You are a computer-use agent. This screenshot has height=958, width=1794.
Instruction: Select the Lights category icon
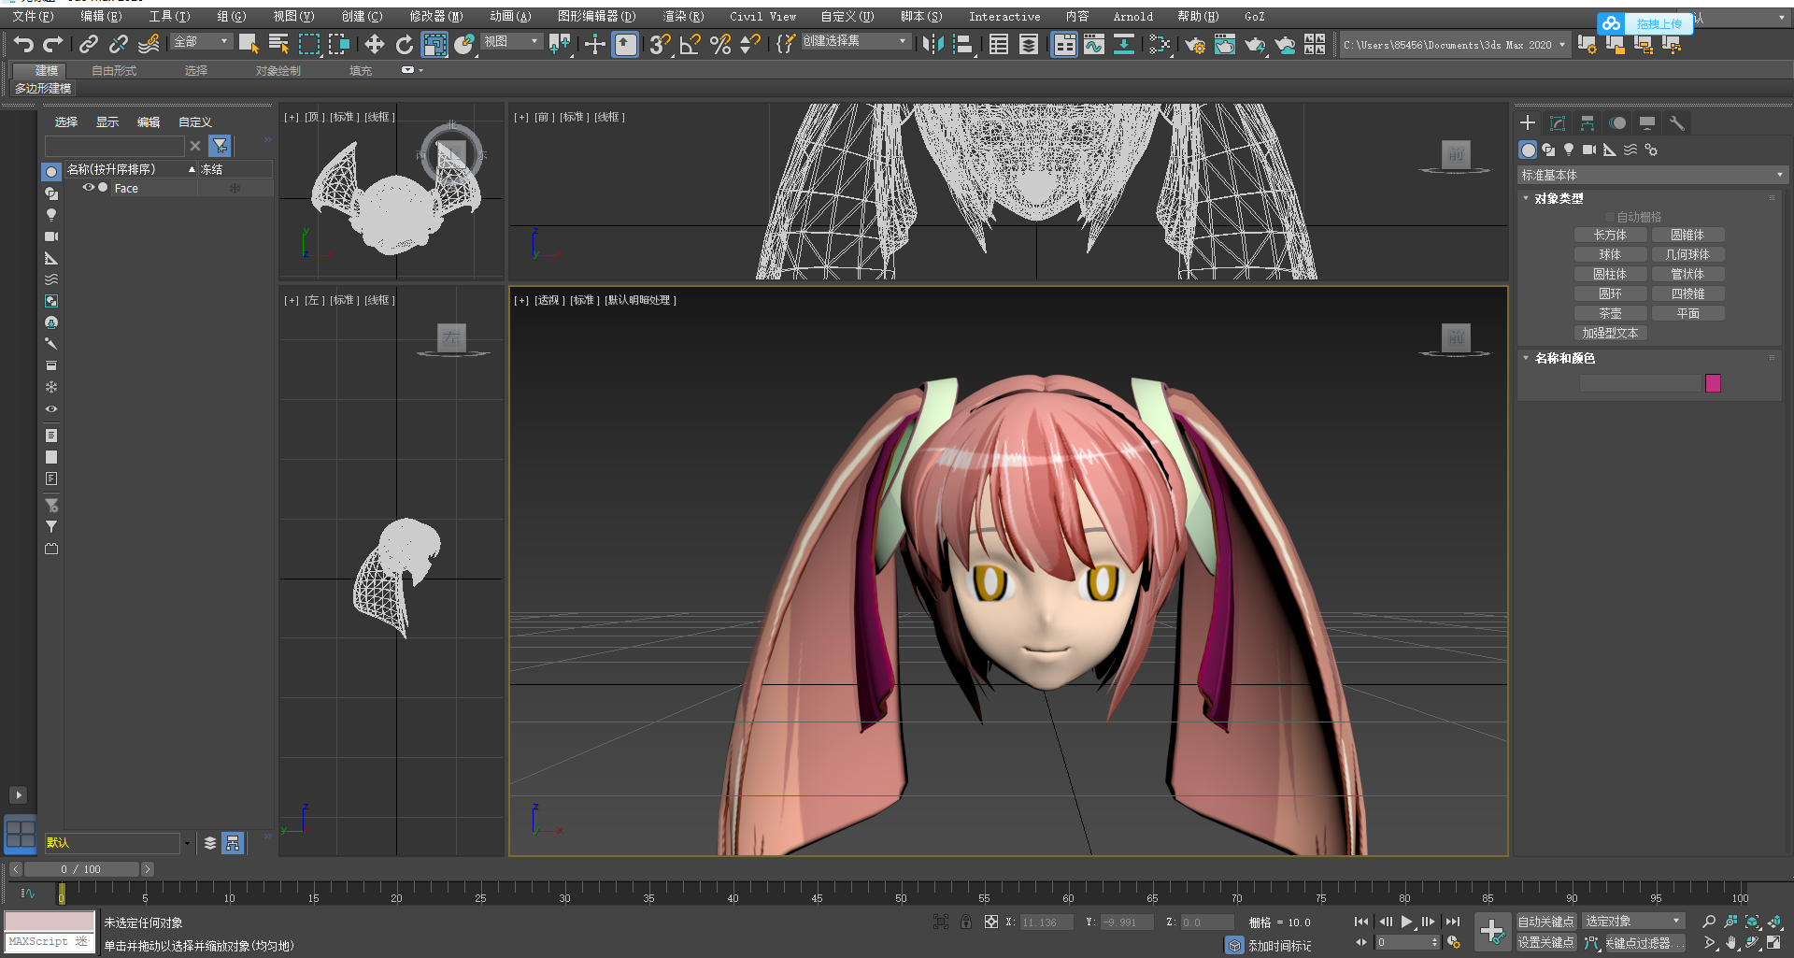tap(1569, 150)
